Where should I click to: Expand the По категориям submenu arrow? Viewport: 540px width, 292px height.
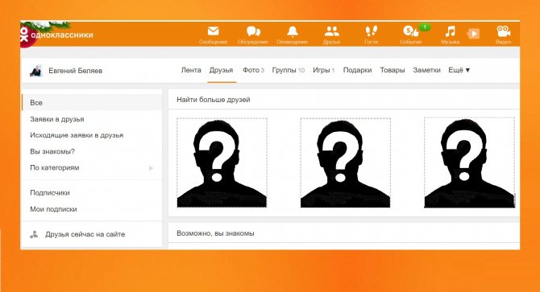pos(151,168)
